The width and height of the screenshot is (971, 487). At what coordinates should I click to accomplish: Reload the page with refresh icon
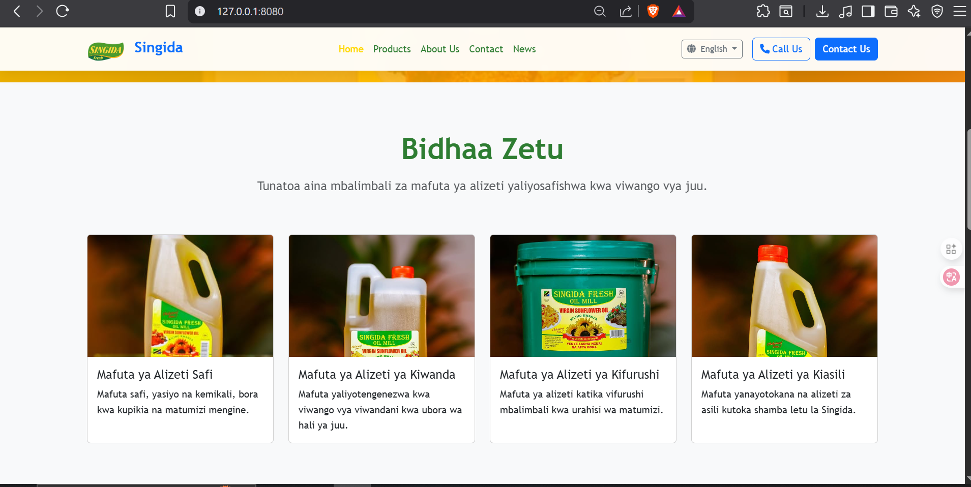point(62,11)
